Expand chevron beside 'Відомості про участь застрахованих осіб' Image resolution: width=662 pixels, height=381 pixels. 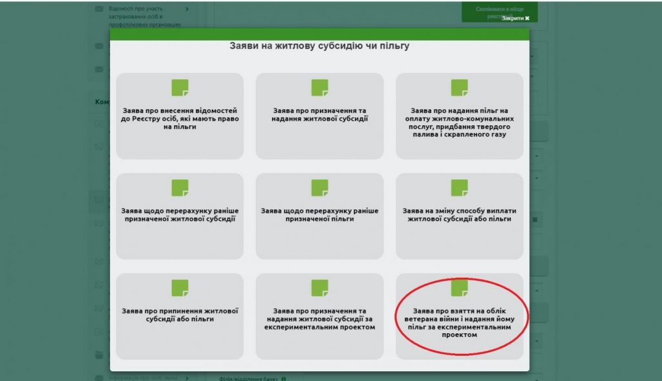coord(187,9)
